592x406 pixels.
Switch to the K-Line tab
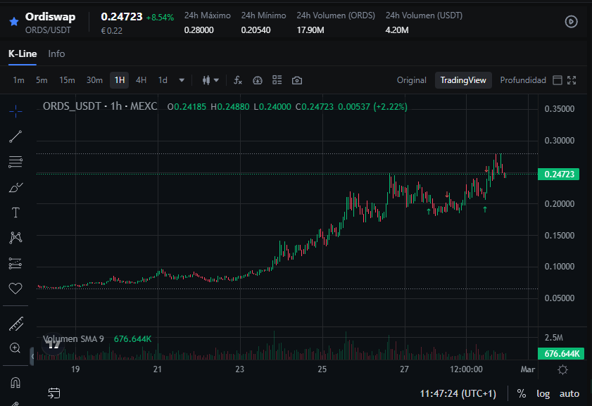click(x=23, y=54)
